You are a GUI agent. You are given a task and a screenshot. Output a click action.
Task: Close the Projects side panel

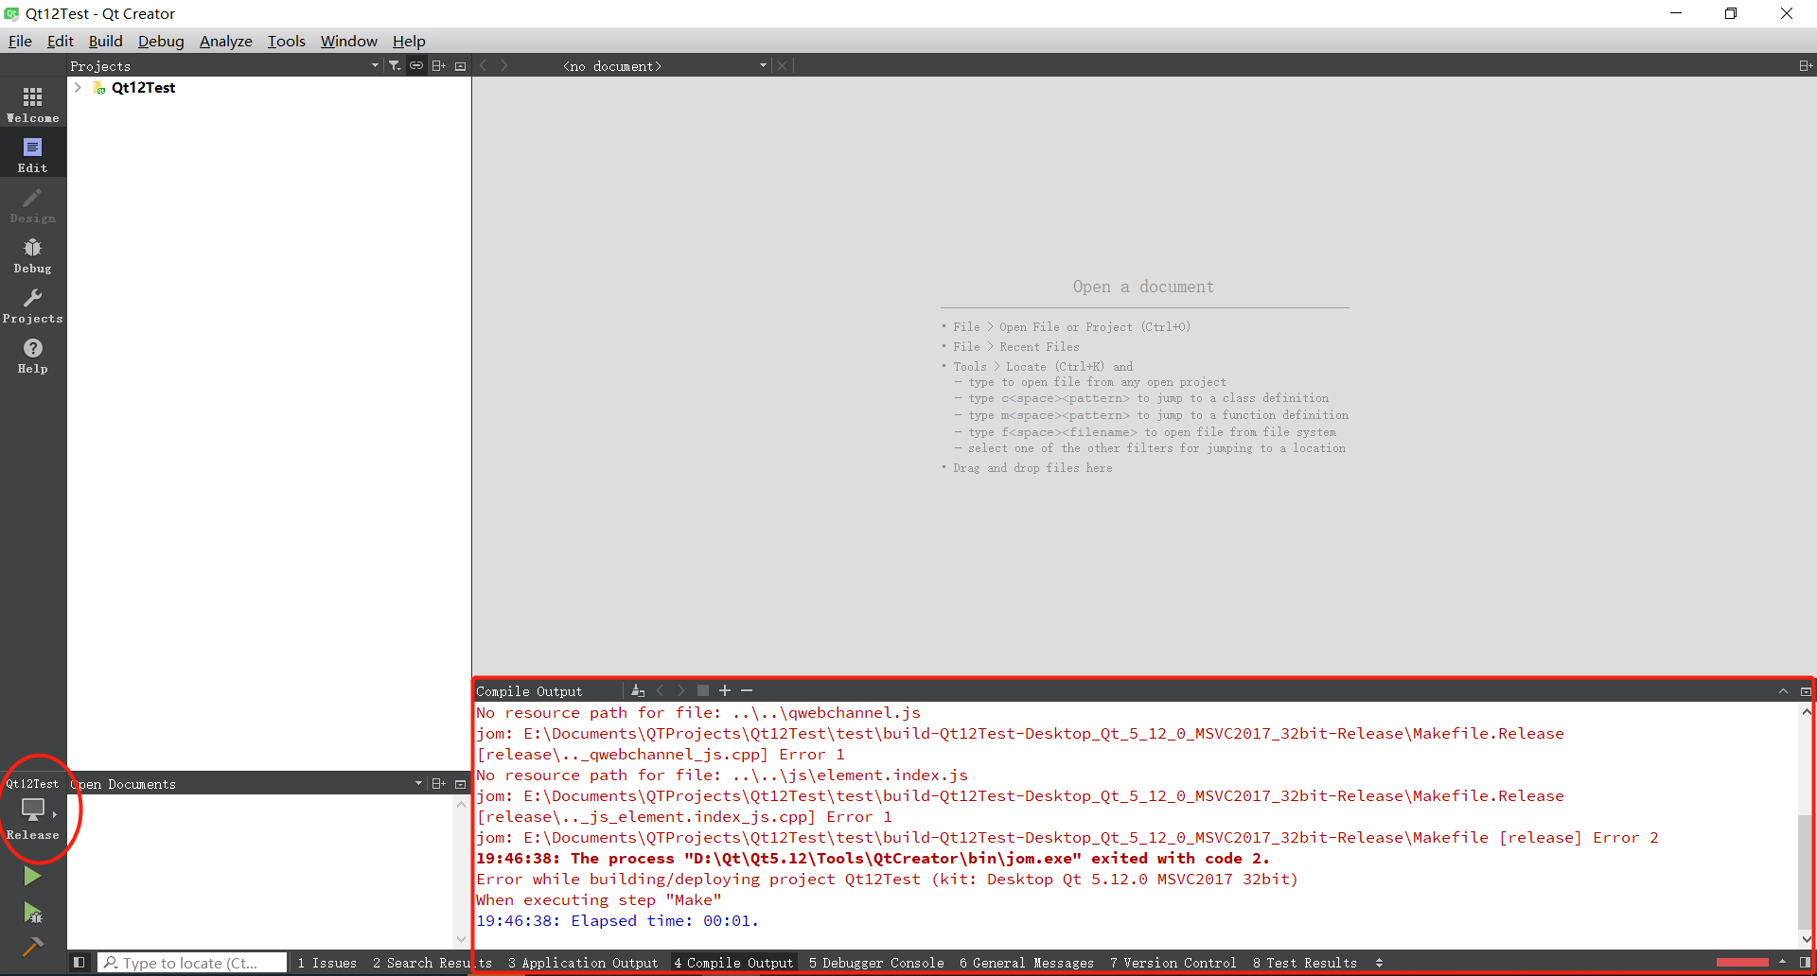click(x=461, y=65)
